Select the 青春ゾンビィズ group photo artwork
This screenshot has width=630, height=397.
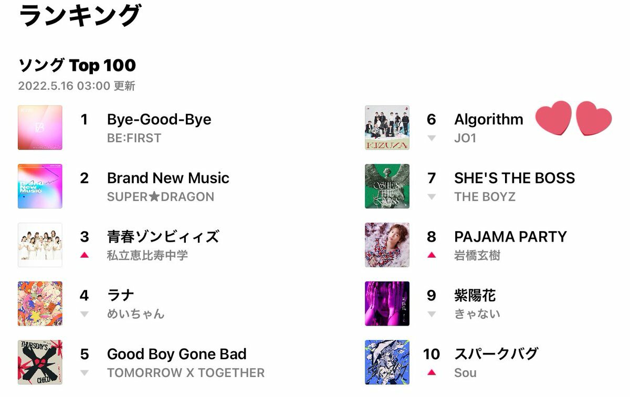coord(40,245)
